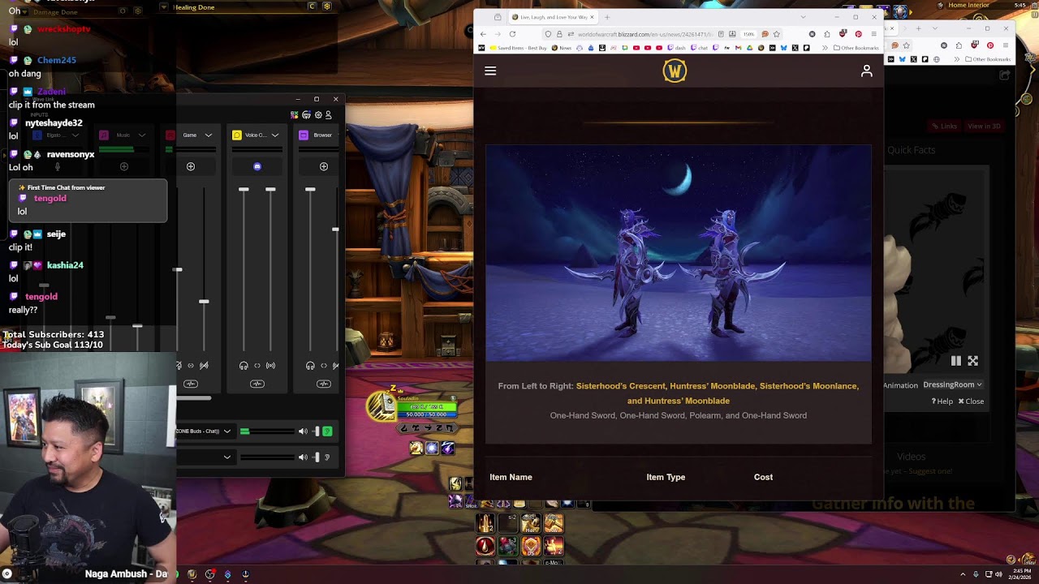This screenshot has height=584, width=1039.
Task: Adjust the Browser channel volume fader
Action: 310,189
